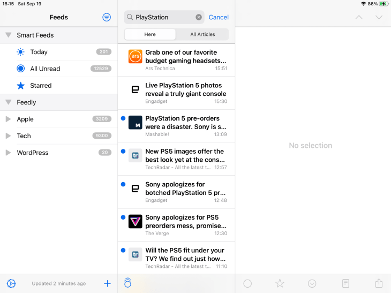Open the filter icon beside Feeds title

click(x=107, y=17)
